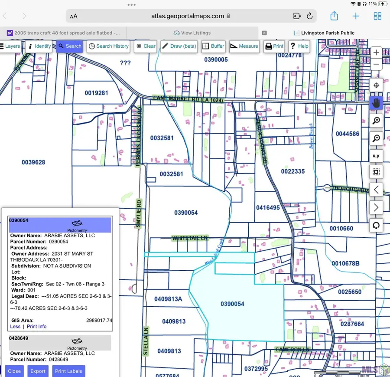Go to previous map extent

(376, 190)
